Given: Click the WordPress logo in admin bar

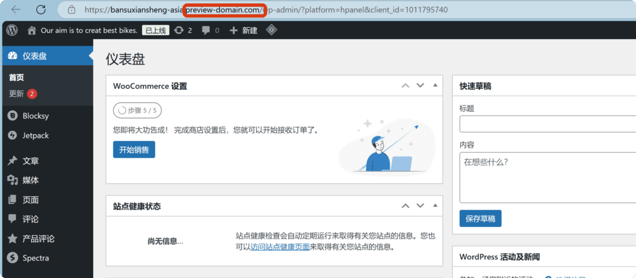Looking at the screenshot, I should pyautogui.click(x=12, y=30).
